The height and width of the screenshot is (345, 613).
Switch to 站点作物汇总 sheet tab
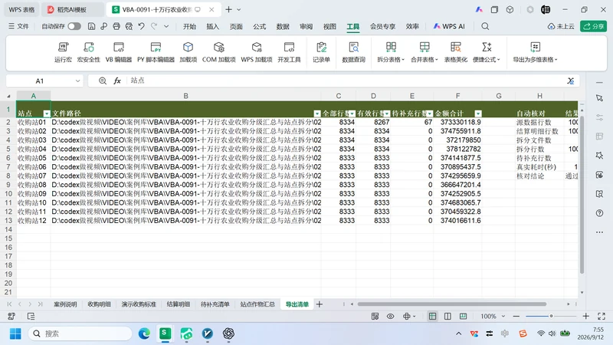tap(257, 304)
